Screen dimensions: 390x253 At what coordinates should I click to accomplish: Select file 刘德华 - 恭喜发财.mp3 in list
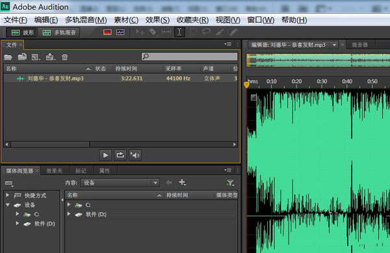120,78
